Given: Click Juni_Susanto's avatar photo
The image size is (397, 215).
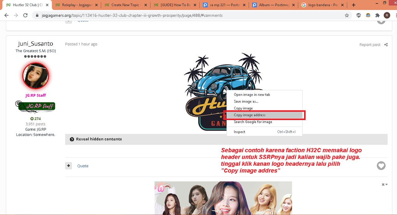Looking at the screenshot, I should pos(36,76).
